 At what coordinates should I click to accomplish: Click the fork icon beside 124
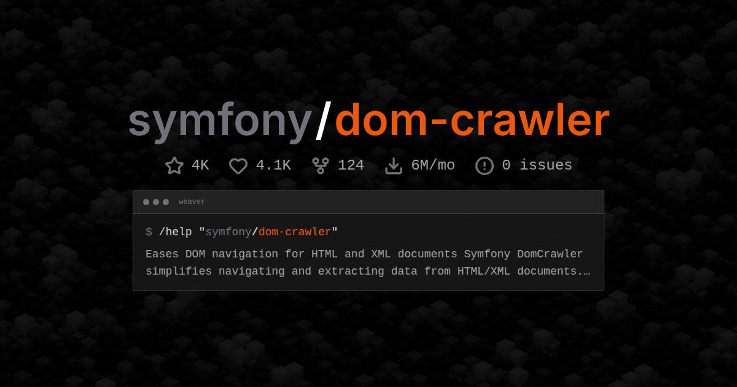click(x=321, y=166)
